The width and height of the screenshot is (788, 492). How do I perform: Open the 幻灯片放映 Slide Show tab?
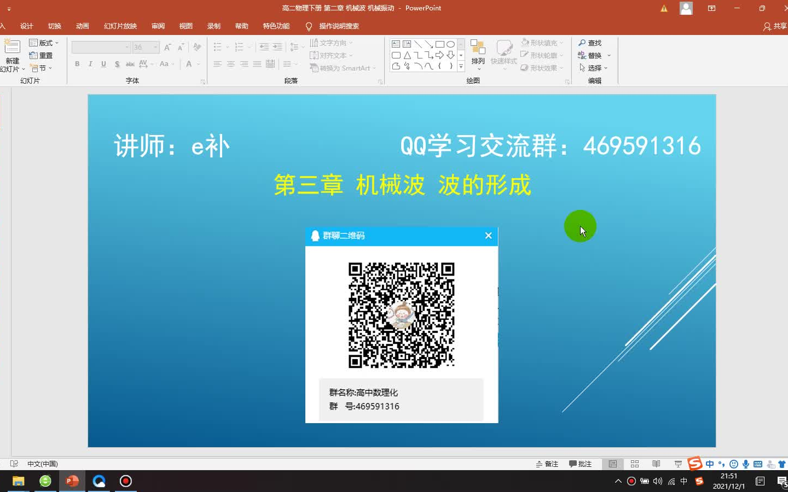coord(120,26)
